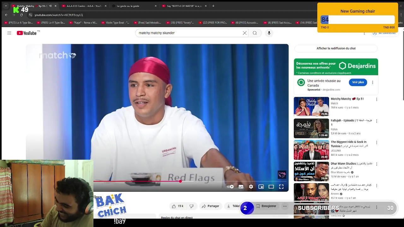Open the '(22) [FREE FOR PRO...' bookmark
Screen dimensions: 404x227
click(x=212, y=23)
